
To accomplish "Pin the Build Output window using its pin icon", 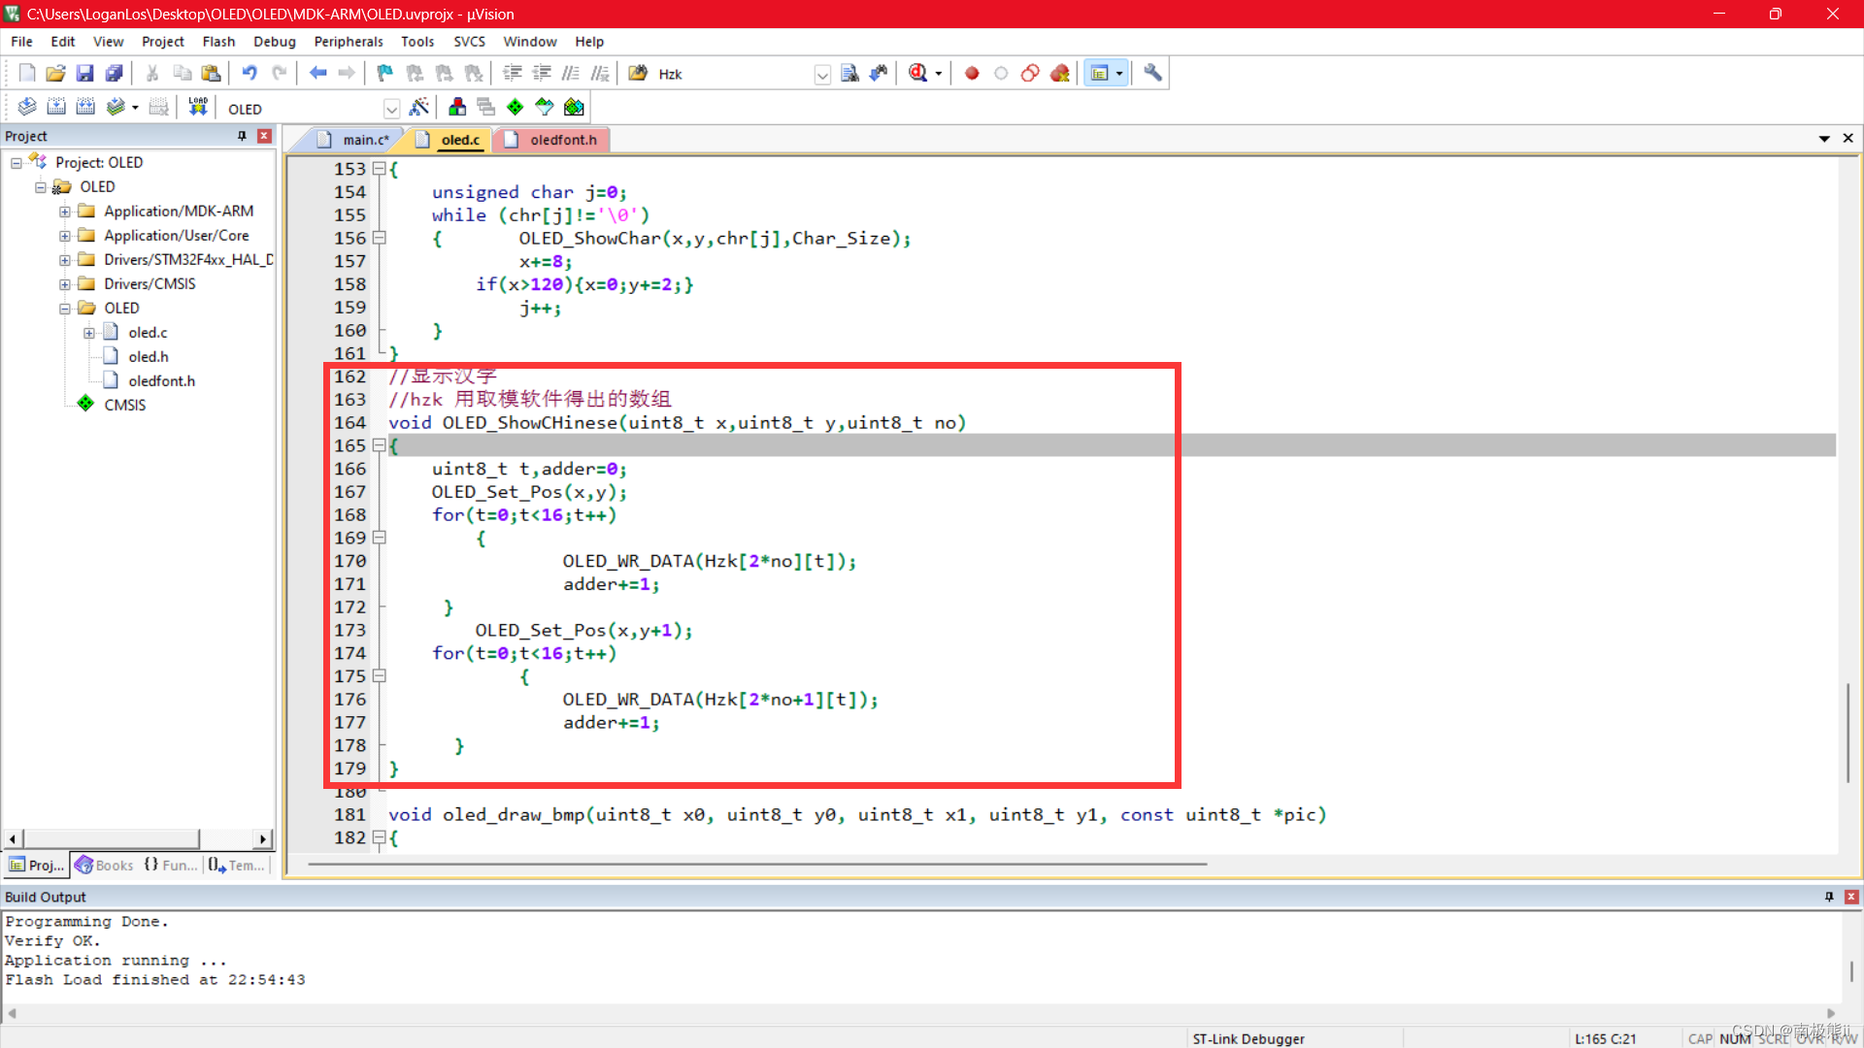I will pos(1829,897).
